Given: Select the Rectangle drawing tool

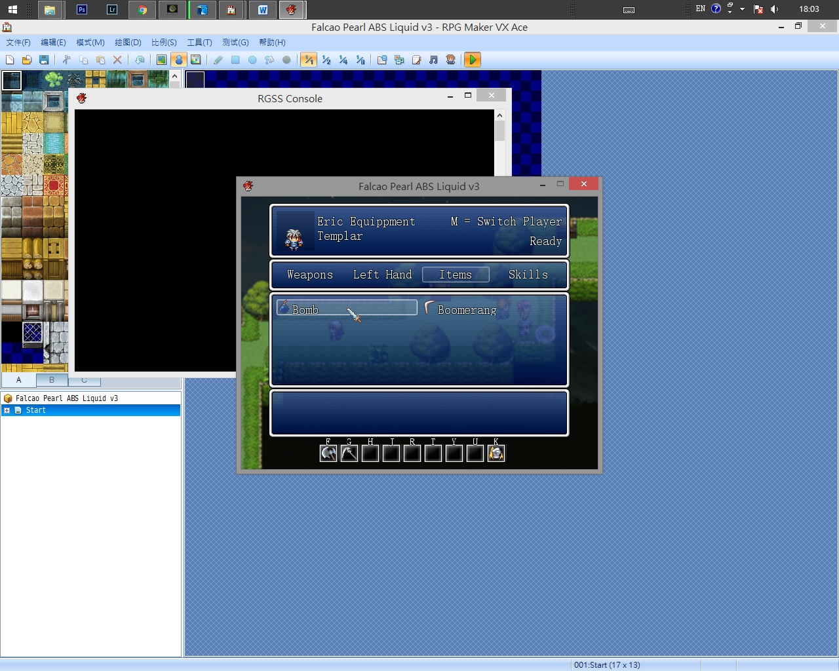Looking at the screenshot, I should (235, 60).
